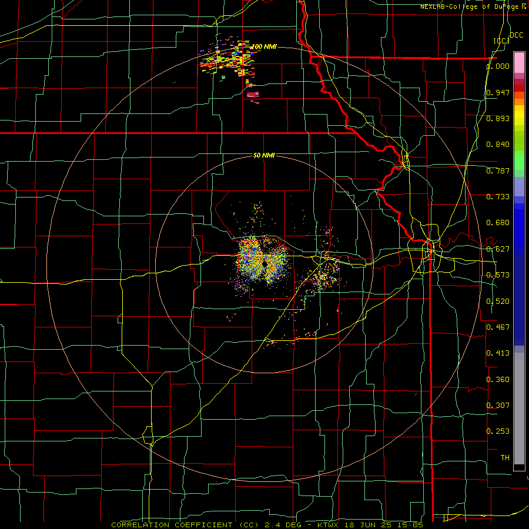Click the TH threshold label
This screenshot has width=529, height=529.
(x=505, y=457)
